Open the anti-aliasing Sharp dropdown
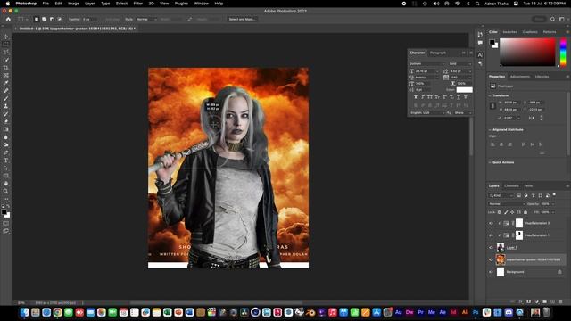 point(463,113)
